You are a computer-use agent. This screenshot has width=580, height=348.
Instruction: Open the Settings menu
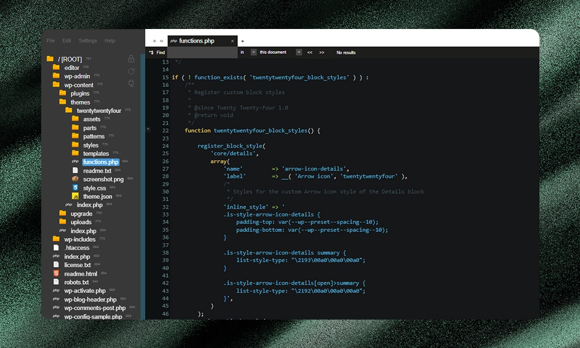(87, 41)
